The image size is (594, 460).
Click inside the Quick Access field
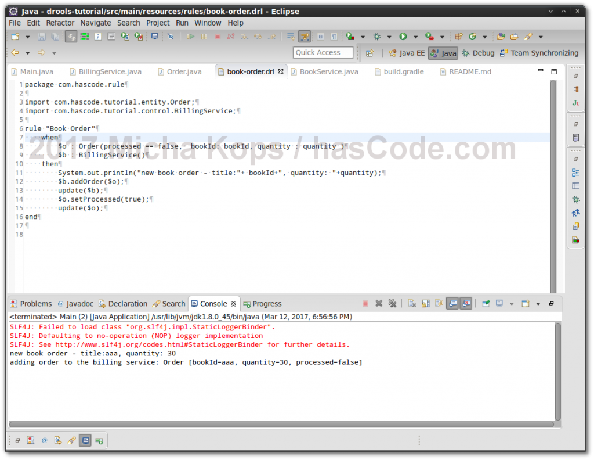click(323, 52)
